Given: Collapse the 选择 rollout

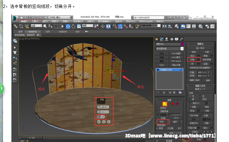Looking at the screenshot, I should tap(169, 100).
